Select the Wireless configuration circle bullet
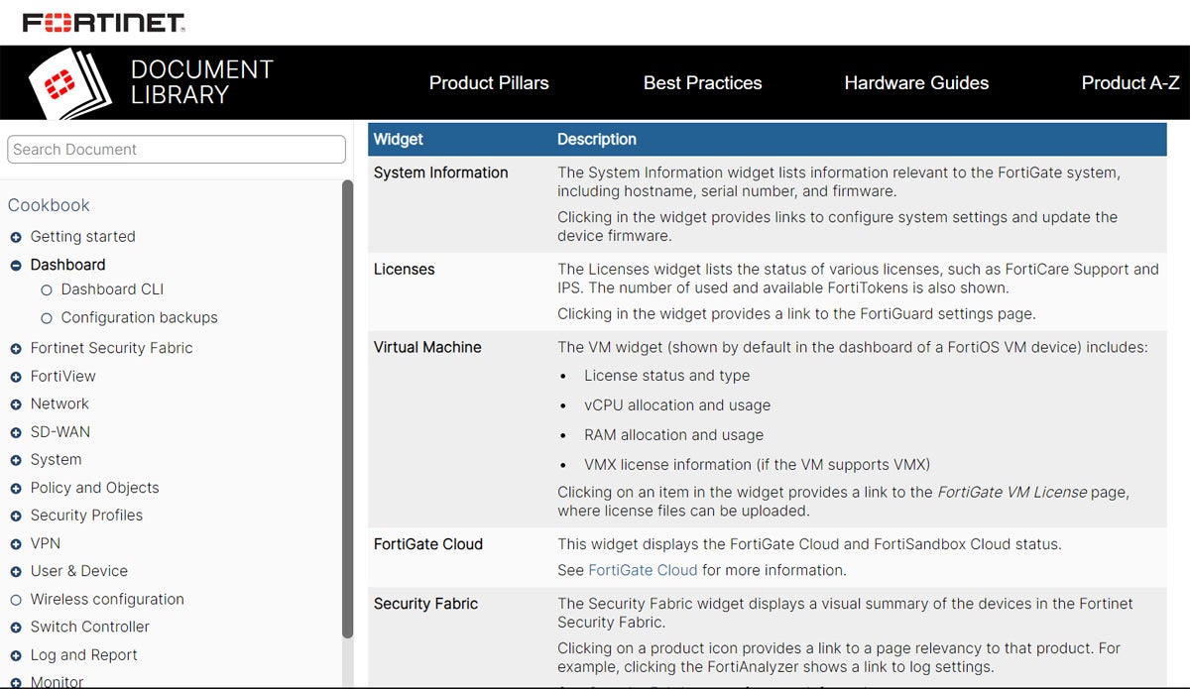Viewport: 1190px width, 689px height. click(x=16, y=600)
